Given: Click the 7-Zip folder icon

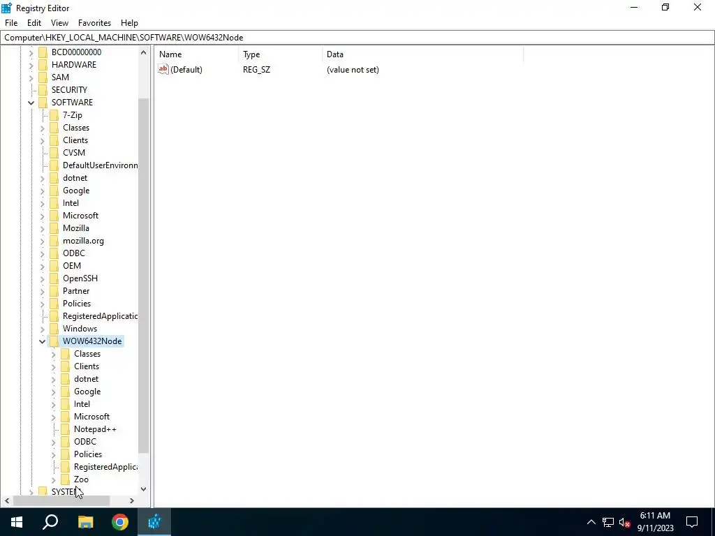Looking at the screenshot, I should 54,115.
